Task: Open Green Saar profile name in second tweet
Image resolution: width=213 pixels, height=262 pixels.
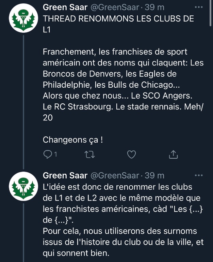Action: pyautogui.click(x=65, y=175)
